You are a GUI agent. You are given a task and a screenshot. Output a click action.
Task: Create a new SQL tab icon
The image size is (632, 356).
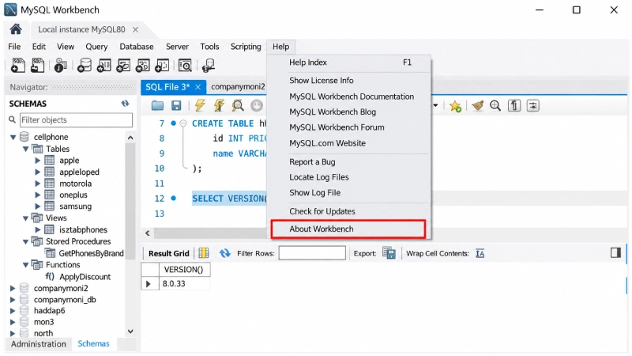(x=17, y=65)
